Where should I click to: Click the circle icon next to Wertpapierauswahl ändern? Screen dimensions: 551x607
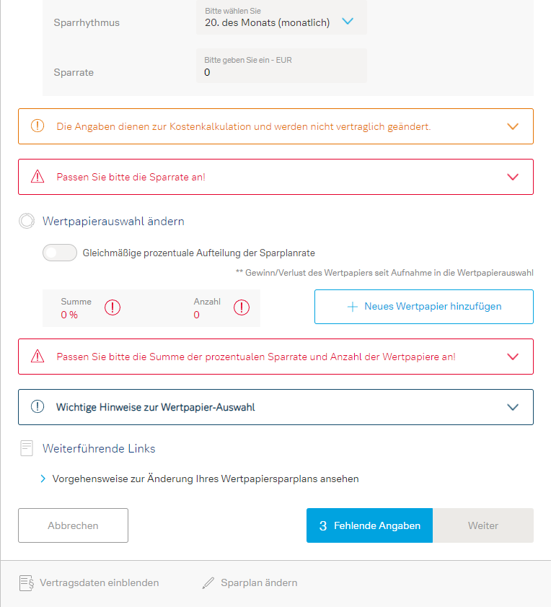coord(27,222)
